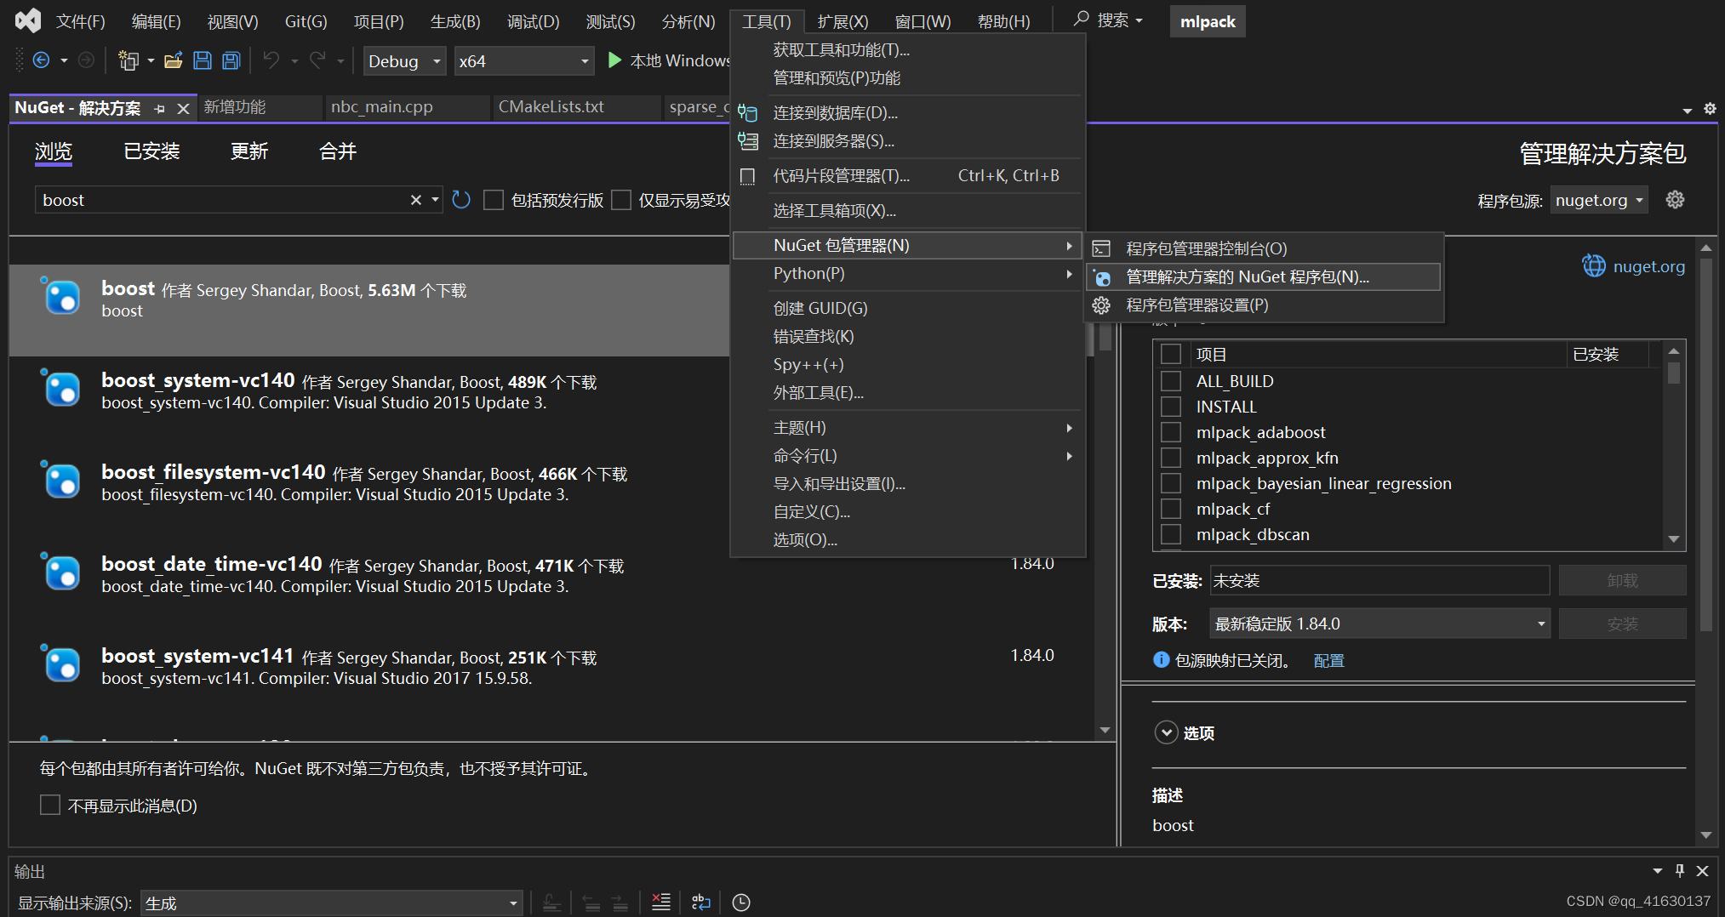The height and width of the screenshot is (917, 1725).
Task: Open the nuget.org package source dropdown
Action: (1599, 200)
